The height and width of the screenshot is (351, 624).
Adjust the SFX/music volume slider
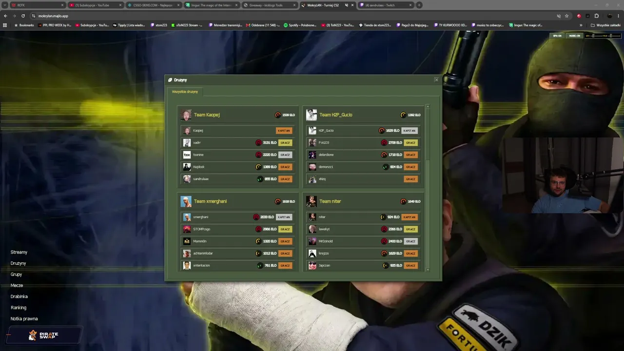[603, 36]
